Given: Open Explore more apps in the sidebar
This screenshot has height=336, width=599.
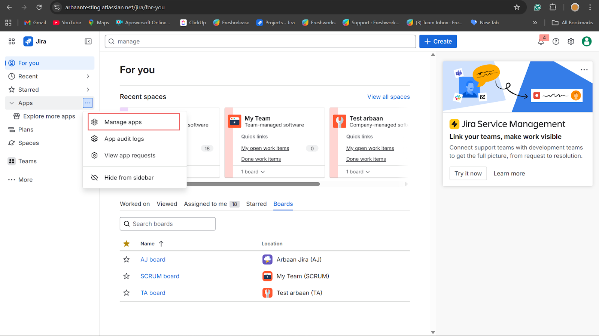Looking at the screenshot, I should pos(49,116).
